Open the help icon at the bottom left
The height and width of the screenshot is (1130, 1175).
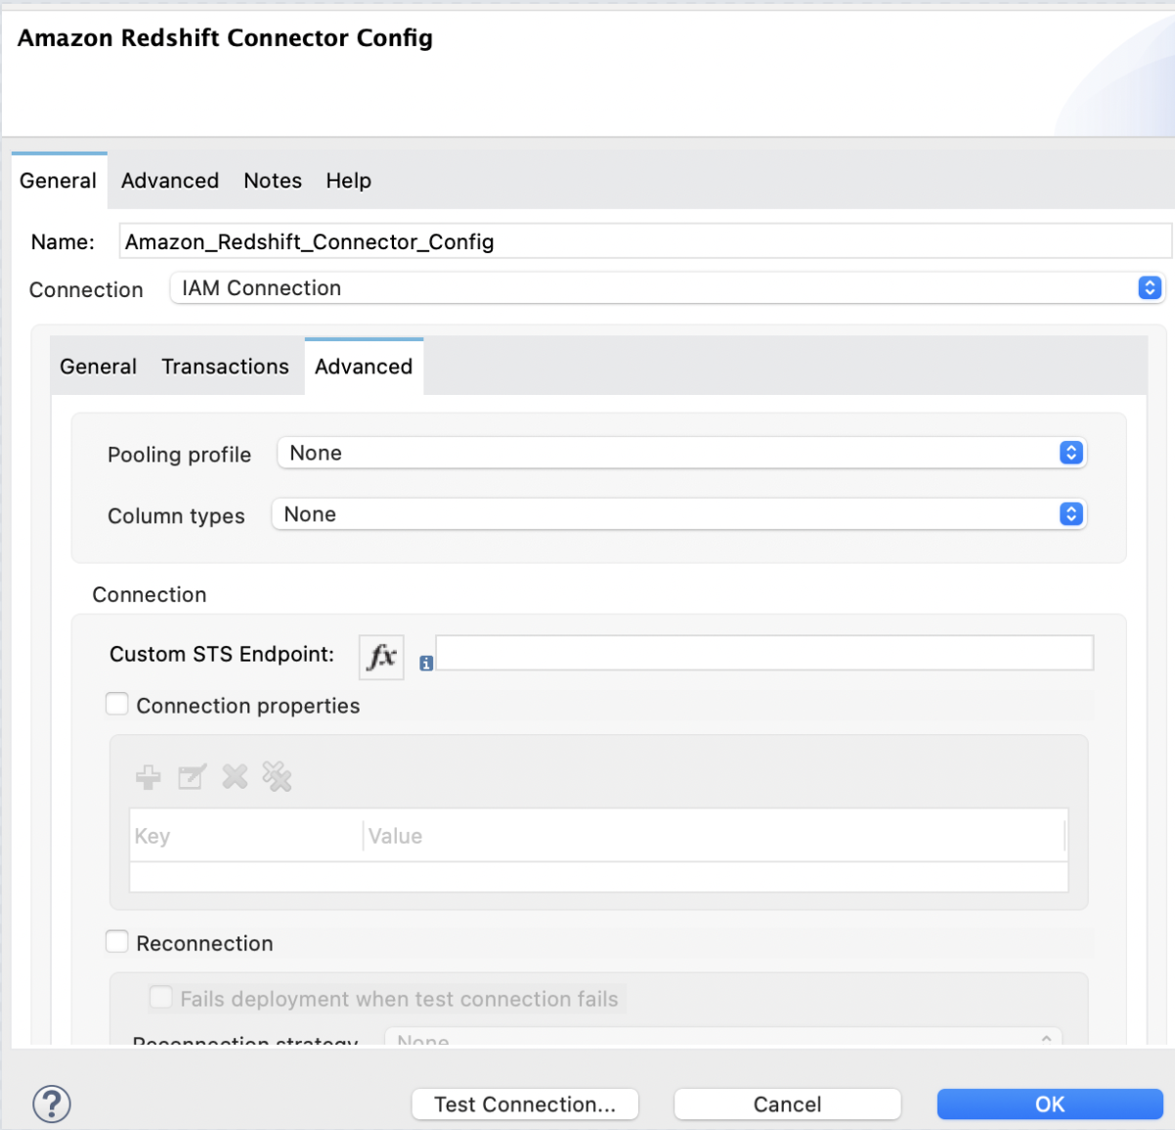point(52,1104)
